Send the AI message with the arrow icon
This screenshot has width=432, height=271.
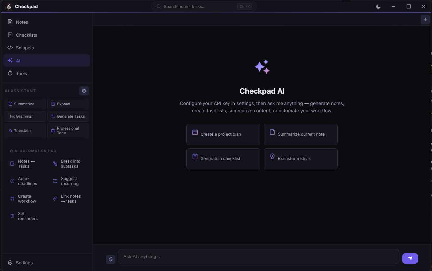(410, 258)
